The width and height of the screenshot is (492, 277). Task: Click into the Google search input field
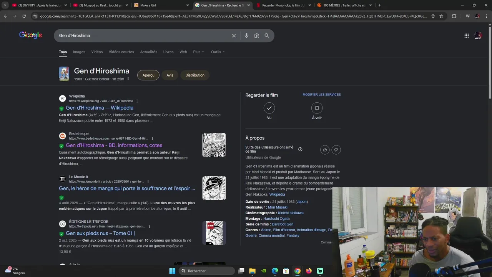(x=142, y=35)
